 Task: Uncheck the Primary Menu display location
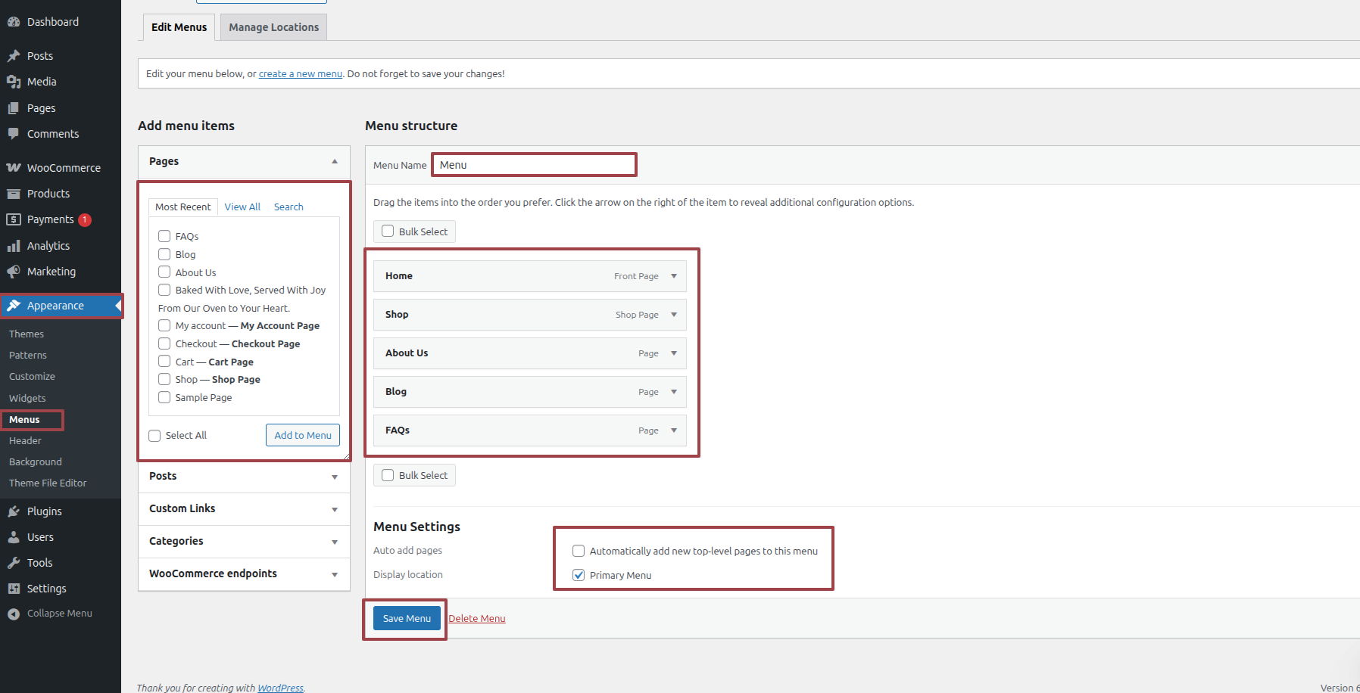[579, 575]
